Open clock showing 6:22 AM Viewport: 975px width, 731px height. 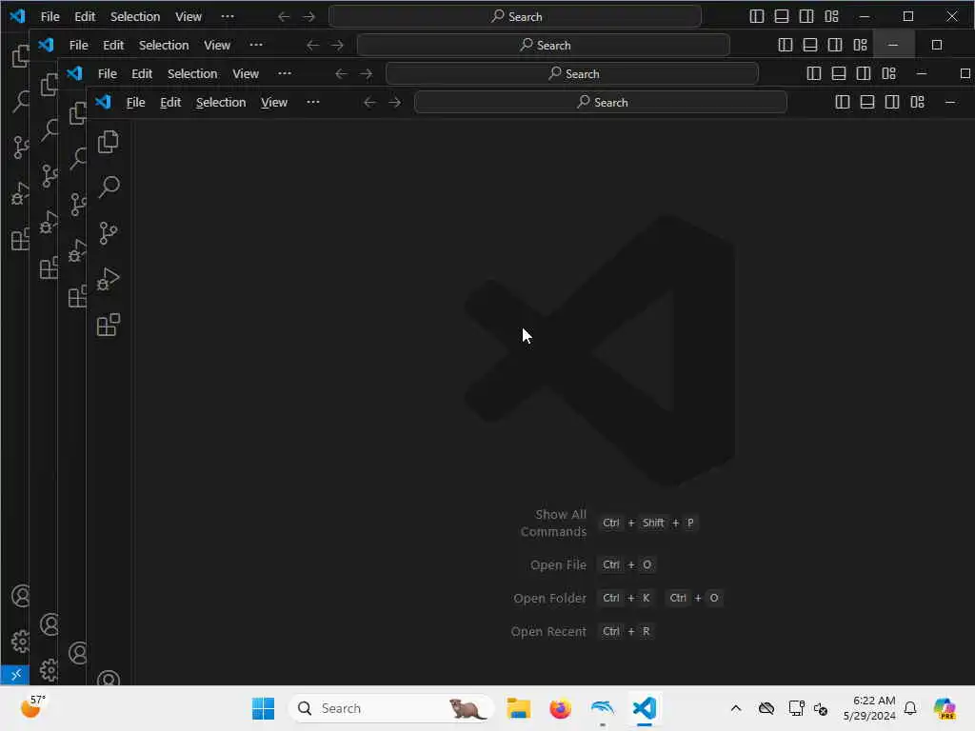coord(869,708)
